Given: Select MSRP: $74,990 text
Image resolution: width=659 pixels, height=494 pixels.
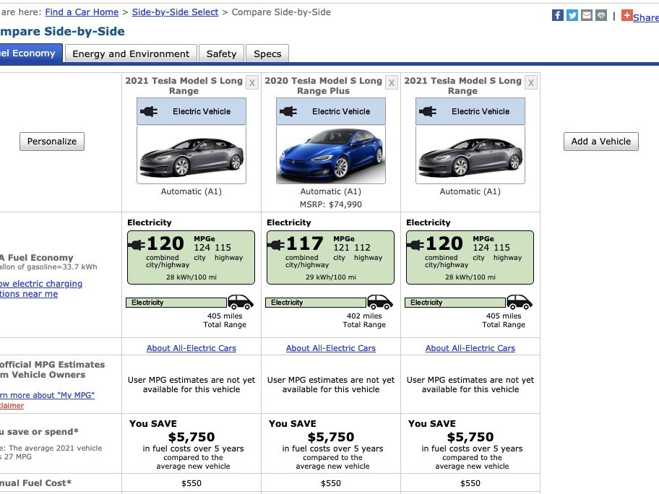Looking at the screenshot, I should (x=331, y=204).
